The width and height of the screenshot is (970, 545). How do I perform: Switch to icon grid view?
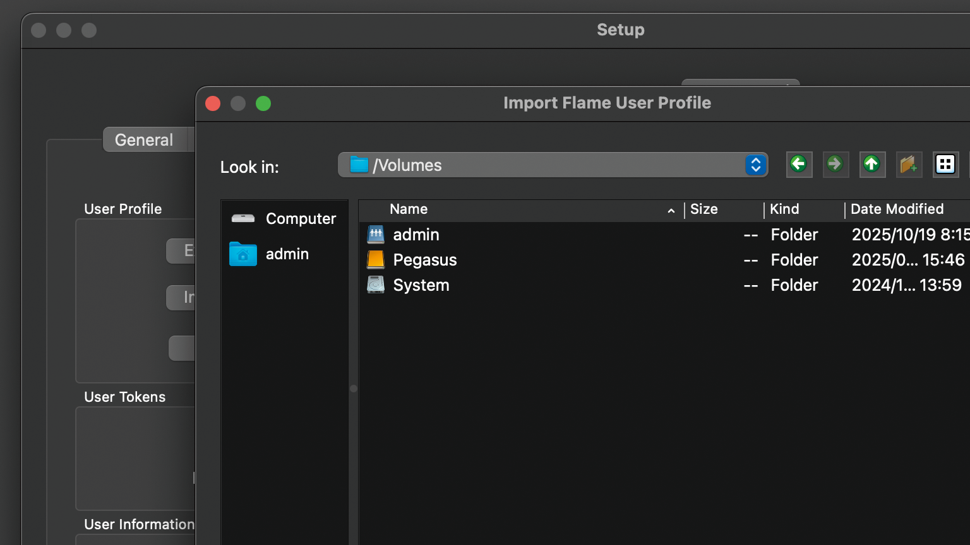pos(945,165)
